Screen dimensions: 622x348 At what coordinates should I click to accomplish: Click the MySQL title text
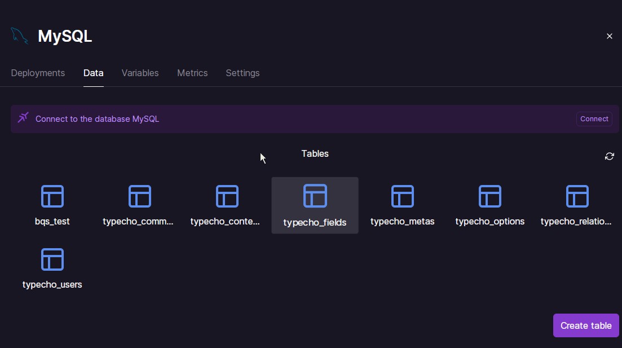coord(65,36)
